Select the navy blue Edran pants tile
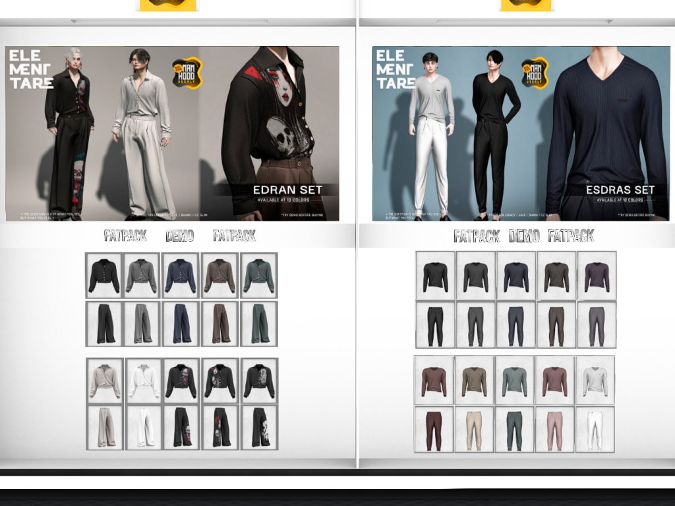Image resolution: width=675 pixels, height=506 pixels. tap(181, 323)
